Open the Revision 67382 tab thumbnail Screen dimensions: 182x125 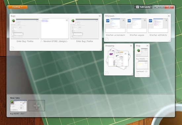tap(55, 29)
